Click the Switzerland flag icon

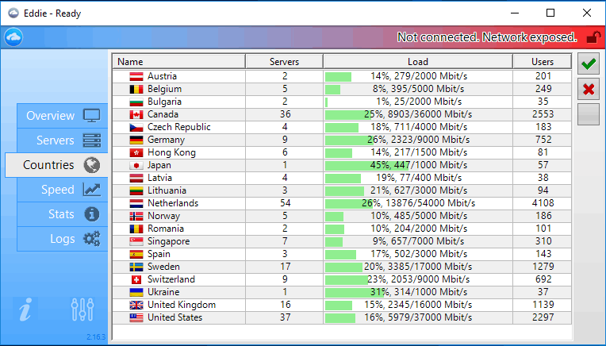click(136, 279)
